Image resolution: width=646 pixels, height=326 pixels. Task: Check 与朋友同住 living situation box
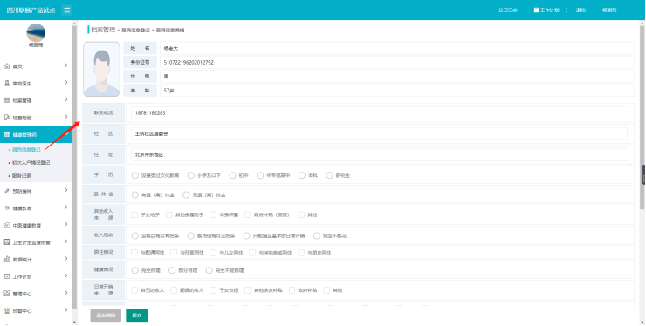(x=301, y=252)
